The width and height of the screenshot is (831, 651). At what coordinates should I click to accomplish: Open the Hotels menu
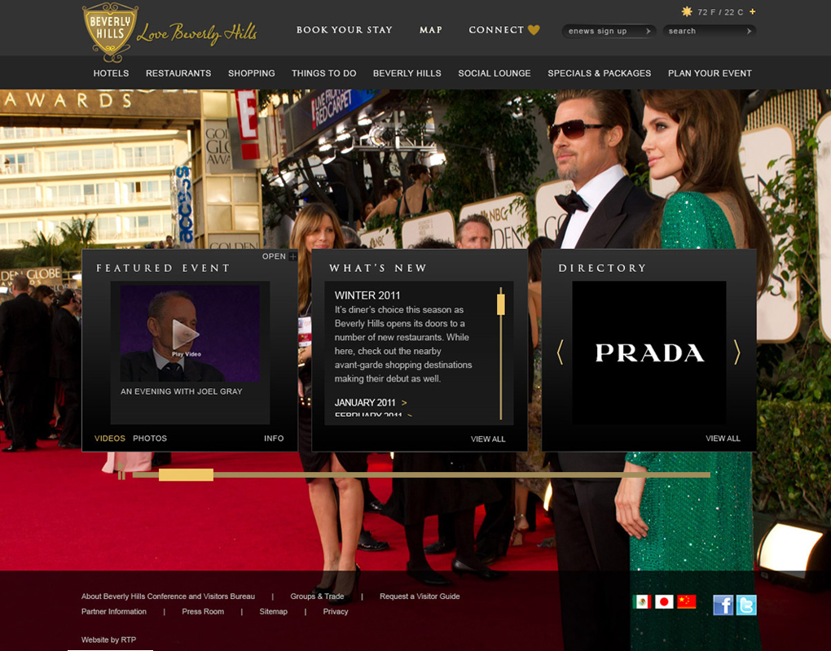point(111,73)
